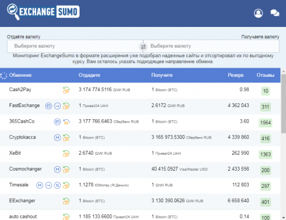
Task: Open the EExchanger exchanger link
Action: 22,201
